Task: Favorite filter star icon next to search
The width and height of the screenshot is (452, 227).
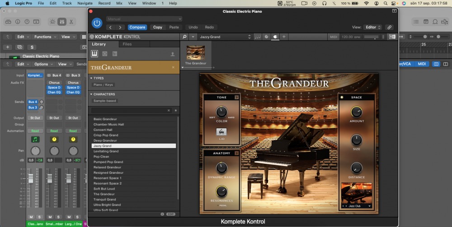Action: point(176,110)
